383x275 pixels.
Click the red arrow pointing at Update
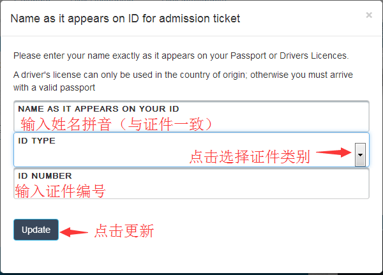[77, 231]
